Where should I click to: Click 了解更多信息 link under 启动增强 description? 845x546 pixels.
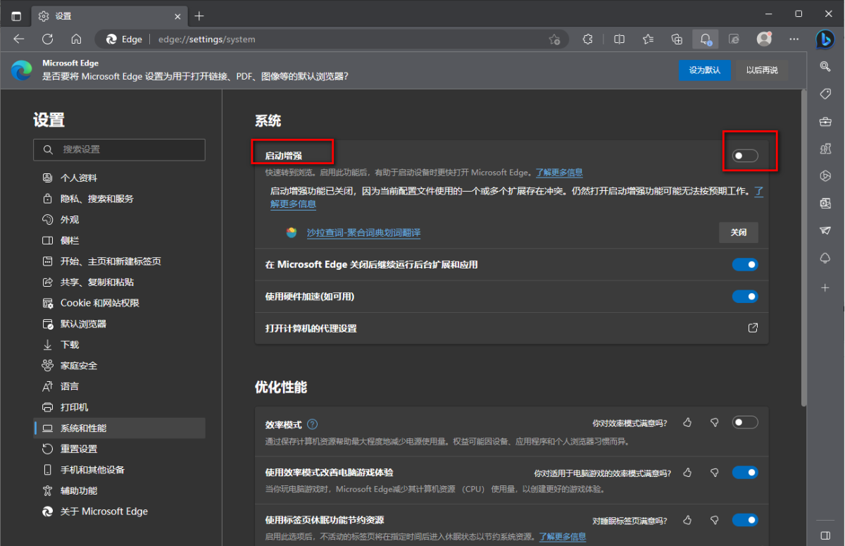tap(559, 173)
